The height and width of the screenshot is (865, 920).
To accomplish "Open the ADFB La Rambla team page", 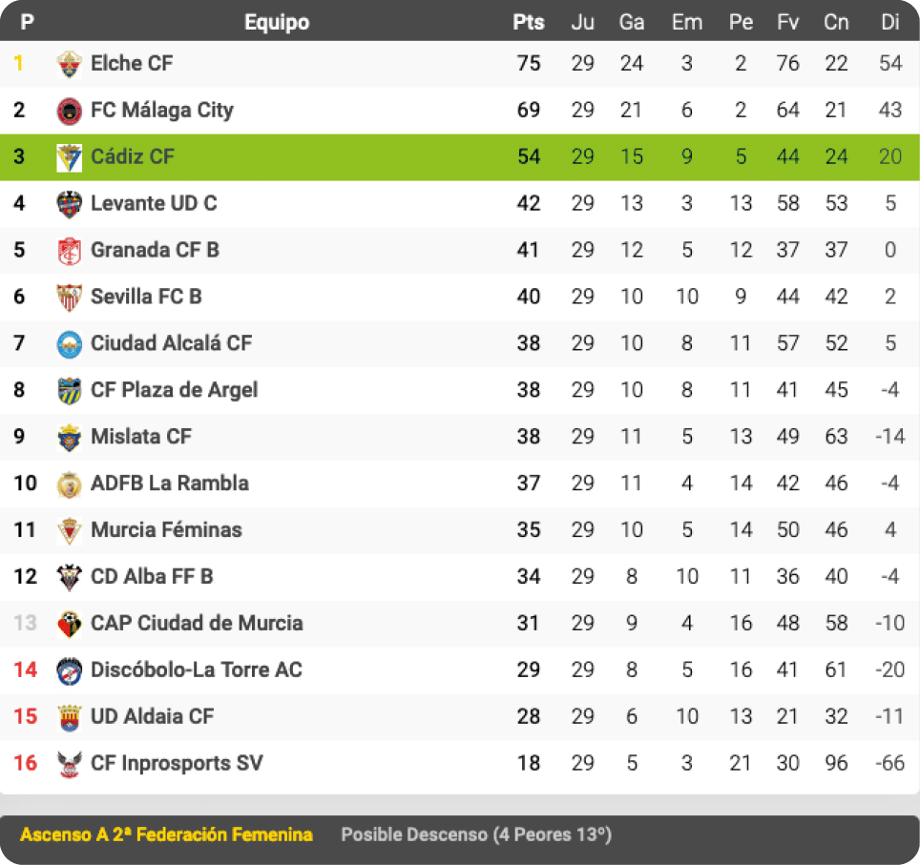I will 169,484.
